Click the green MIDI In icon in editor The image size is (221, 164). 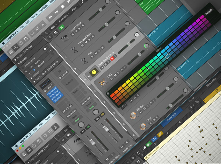click(x=148, y=144)
